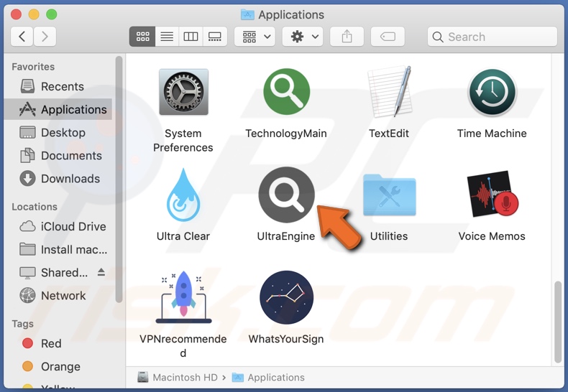
Task: Switch to column view
Action: pyautogui.click(x=191, y=37)
